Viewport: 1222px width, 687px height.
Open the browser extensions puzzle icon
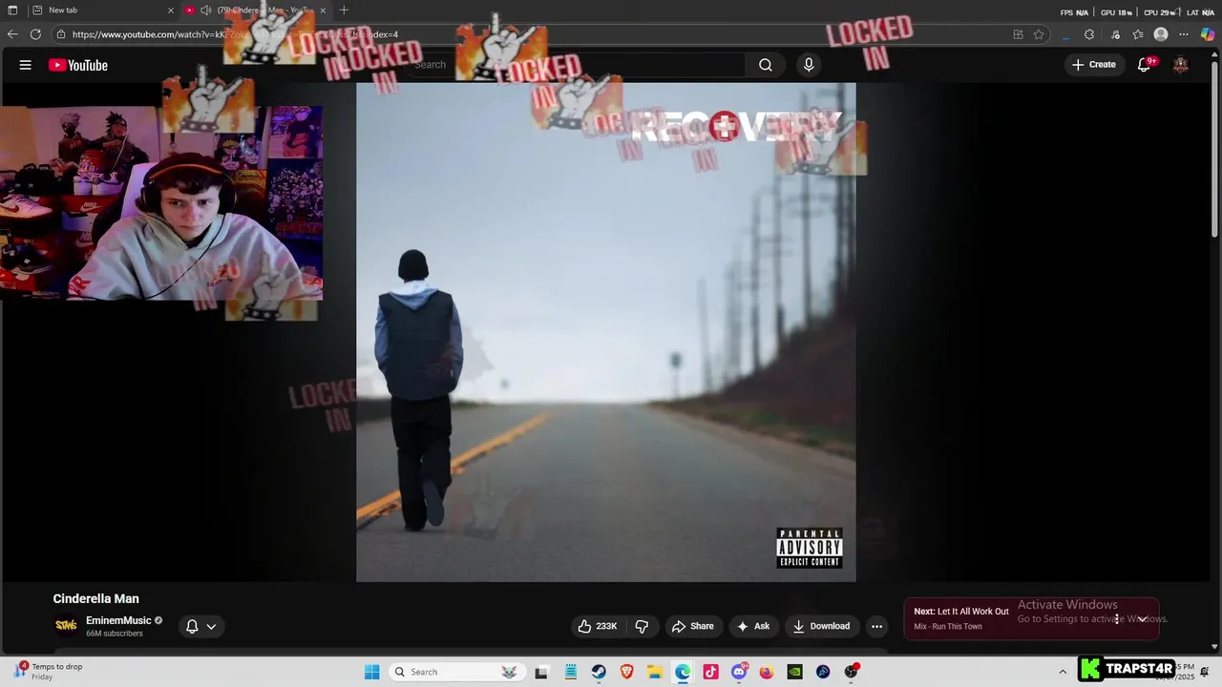tap(1089, 34)
